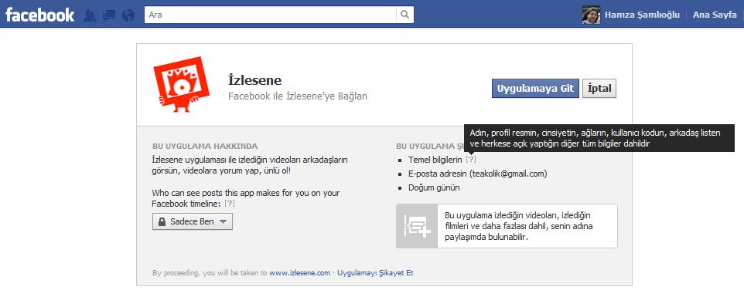Click help mark beside Facebook timeline question
Image resolution: width=744 pixels, height=307 pixels.
[x=230, y=204]
